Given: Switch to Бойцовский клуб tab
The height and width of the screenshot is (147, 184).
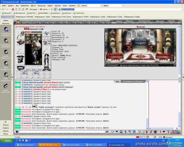Looking at the screenshot, I should click(x=8, y=17).
